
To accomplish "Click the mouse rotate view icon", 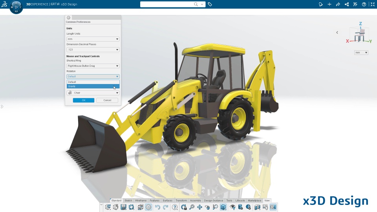I will coord(207,207).
